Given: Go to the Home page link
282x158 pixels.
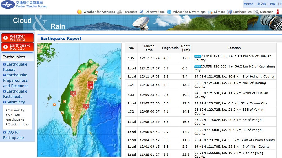Looking at the screenshot, I should point(248,4).
